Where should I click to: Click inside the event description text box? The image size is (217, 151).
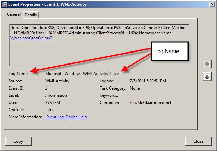click(x=99, y=45)
